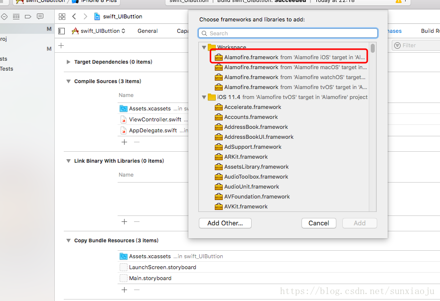Viewport: 440px width, 301px height.
Task: Expand Target Dependencies section
Action: (68, 62)
